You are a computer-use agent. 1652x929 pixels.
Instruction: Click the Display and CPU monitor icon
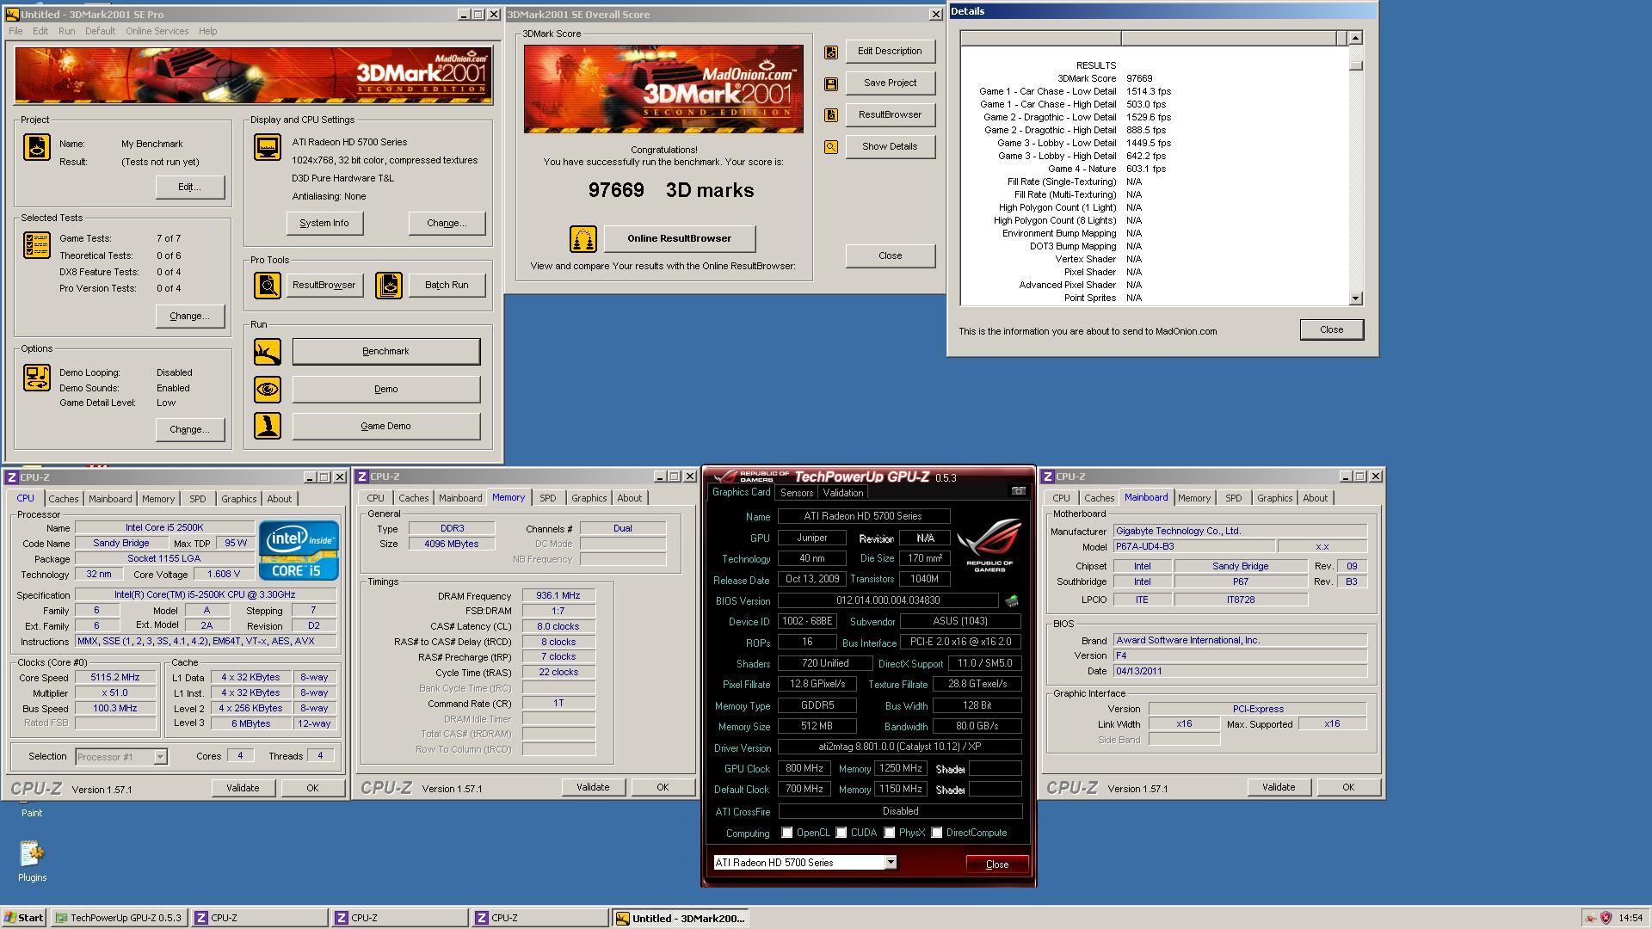pyautogui.click(x=267, y=147)
